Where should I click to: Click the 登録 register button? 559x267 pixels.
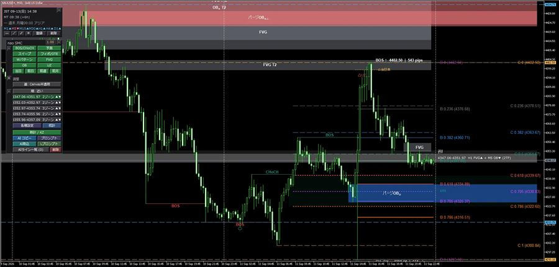tap(39, 33)
